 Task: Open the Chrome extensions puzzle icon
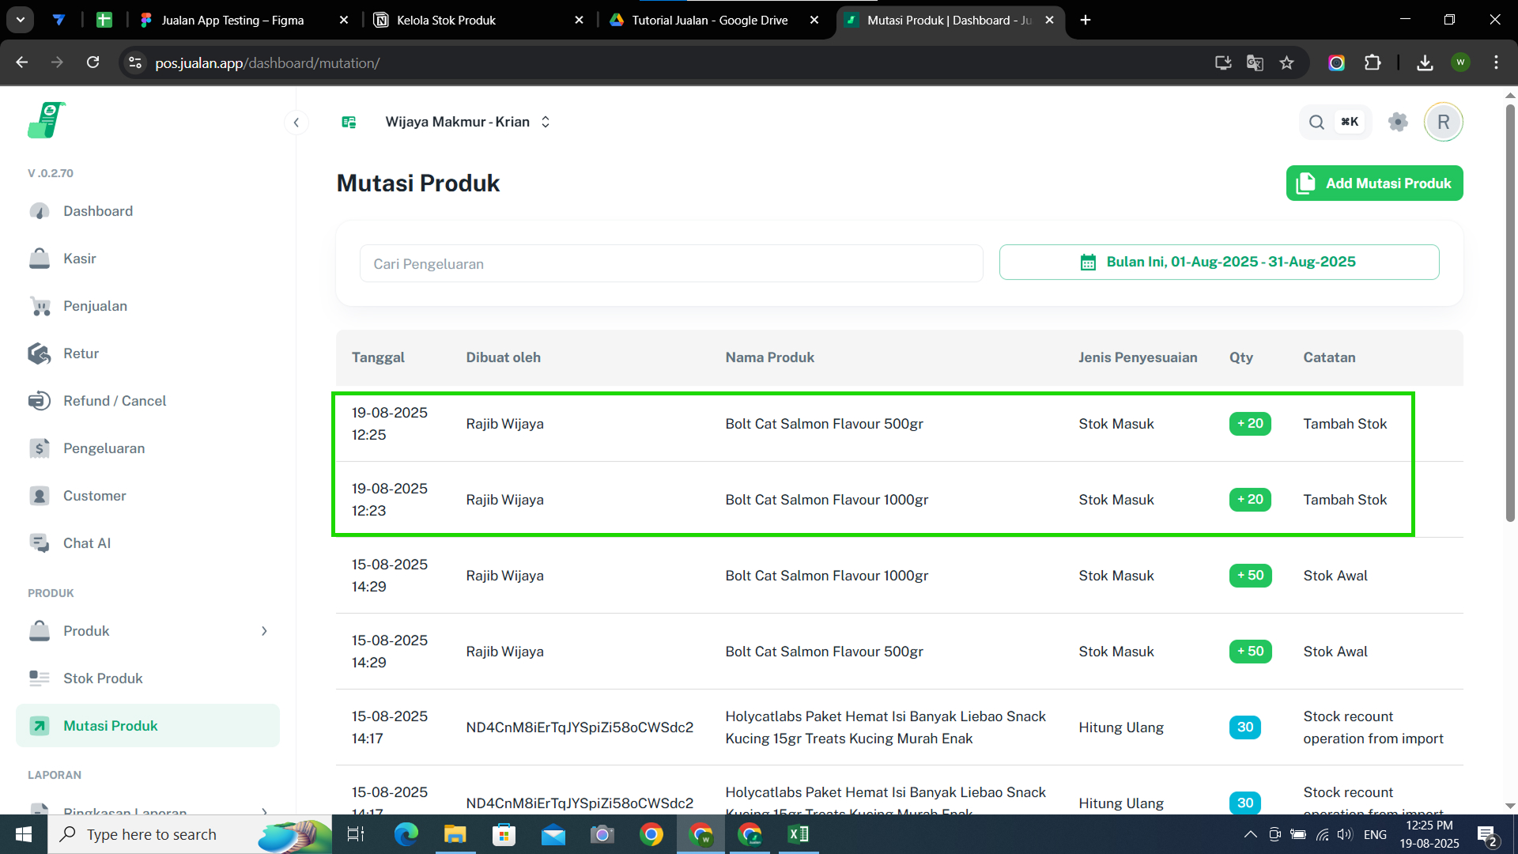pyautogui.click(x=1373, y=62)
